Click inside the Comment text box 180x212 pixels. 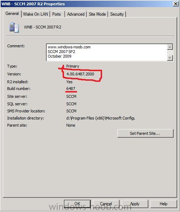point(107,52)
